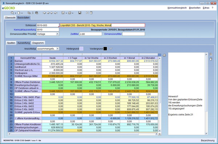Image resolution: width=218 pixels, height=144 pixels.
Task: Switch to the Diagramm tab
Action: coord(38,43)
